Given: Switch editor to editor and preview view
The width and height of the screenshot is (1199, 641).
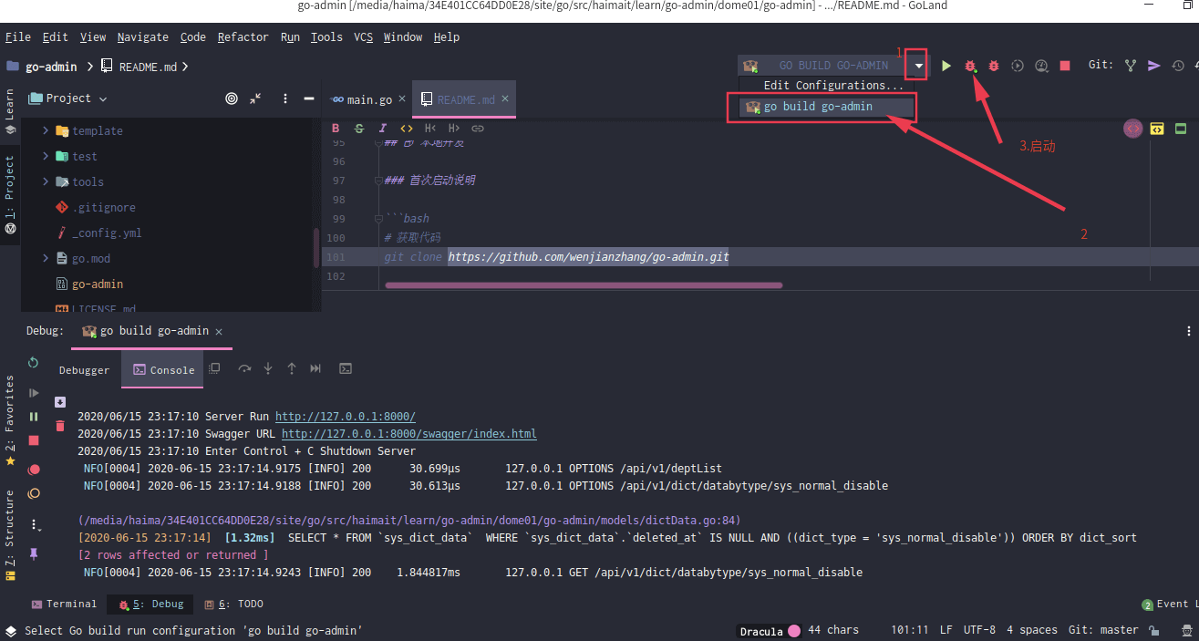Looking at the screenshot, I should pos(1157,129).
